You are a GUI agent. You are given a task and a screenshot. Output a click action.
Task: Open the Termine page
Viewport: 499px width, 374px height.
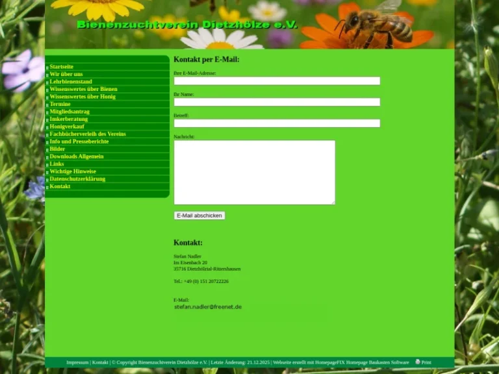[x=60, y=104]
